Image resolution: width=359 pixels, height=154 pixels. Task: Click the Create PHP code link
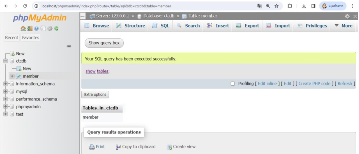pos(314,83)
